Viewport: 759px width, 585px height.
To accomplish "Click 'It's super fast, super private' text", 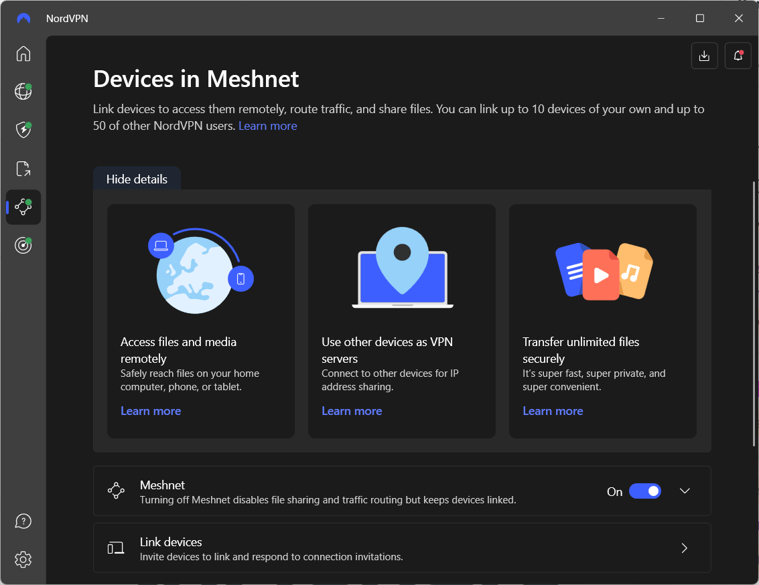I will point(594,380).
